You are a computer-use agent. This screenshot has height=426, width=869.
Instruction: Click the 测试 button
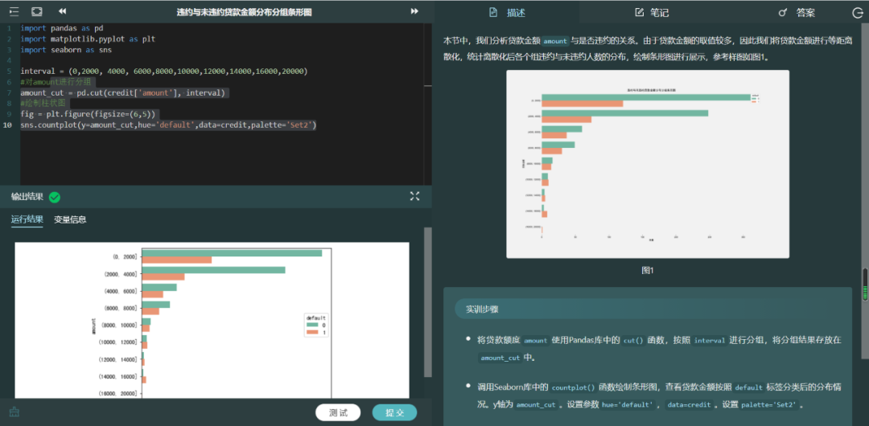pos(338,412)
